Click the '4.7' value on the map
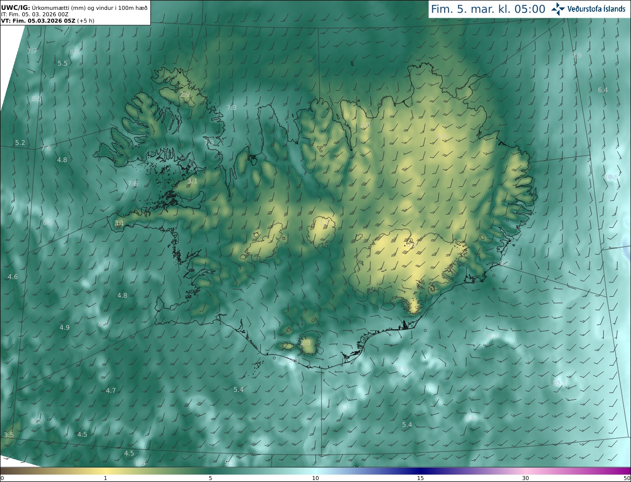The height and width of the screenshot is (482, 631). tap(111, 391)
